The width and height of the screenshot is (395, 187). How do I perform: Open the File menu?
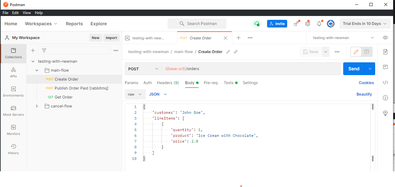[x=5, y=13]
